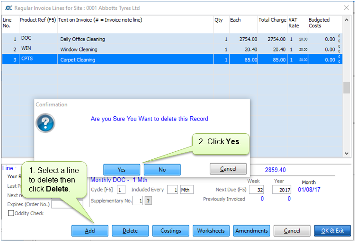The image size is (355, 243).
Task: Select the WIN Window Cleaning row
Action: coord(172,49)
